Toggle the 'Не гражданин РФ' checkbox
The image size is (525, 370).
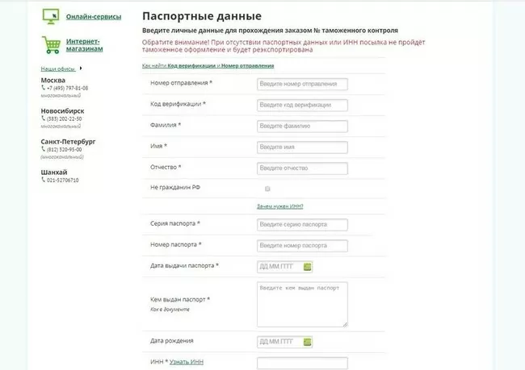(267, 189)
